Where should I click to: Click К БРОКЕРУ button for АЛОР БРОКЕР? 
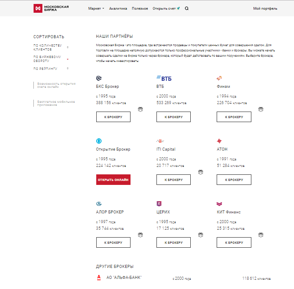coord(113,242)
